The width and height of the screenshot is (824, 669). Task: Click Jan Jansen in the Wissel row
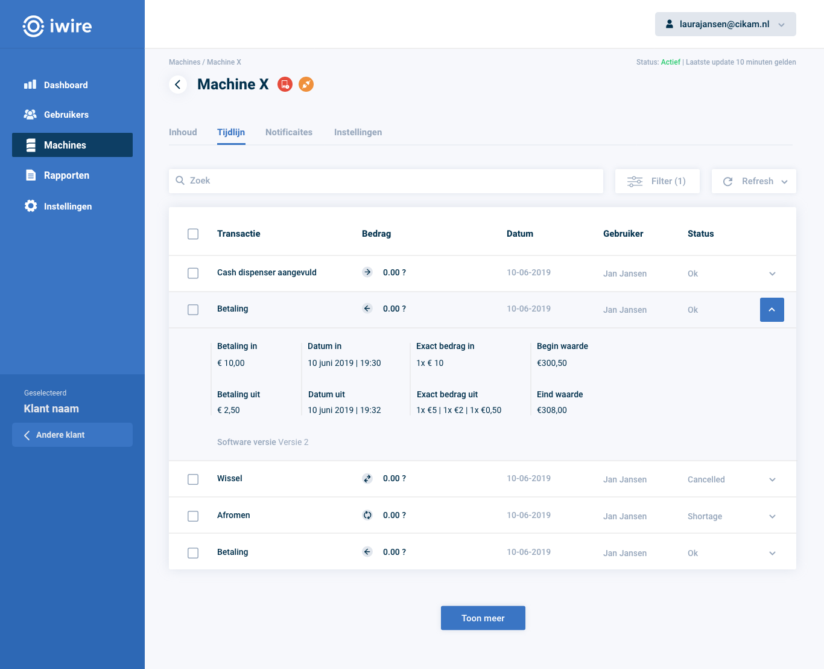coord(625,479)
